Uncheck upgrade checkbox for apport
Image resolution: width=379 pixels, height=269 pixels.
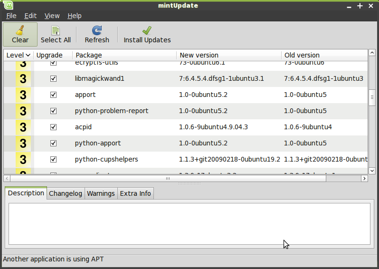53,95
